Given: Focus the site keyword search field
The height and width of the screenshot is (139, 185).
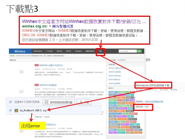Looking at the screenshot, I should [x=128, y=51].
